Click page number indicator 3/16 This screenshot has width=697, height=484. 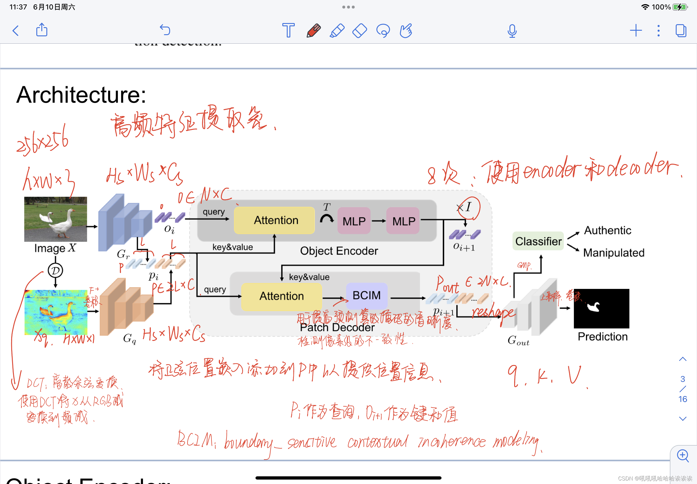683,389
